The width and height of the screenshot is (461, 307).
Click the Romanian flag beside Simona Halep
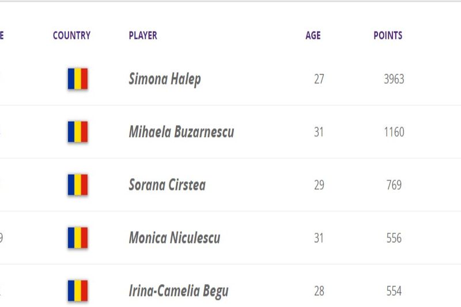pyautogui.click(x=78, y=79)
